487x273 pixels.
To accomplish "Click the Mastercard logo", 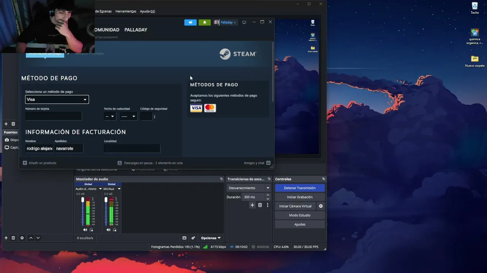I will 210,108.
